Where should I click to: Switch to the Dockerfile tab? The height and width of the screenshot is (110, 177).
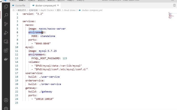(x=20, y=5)
